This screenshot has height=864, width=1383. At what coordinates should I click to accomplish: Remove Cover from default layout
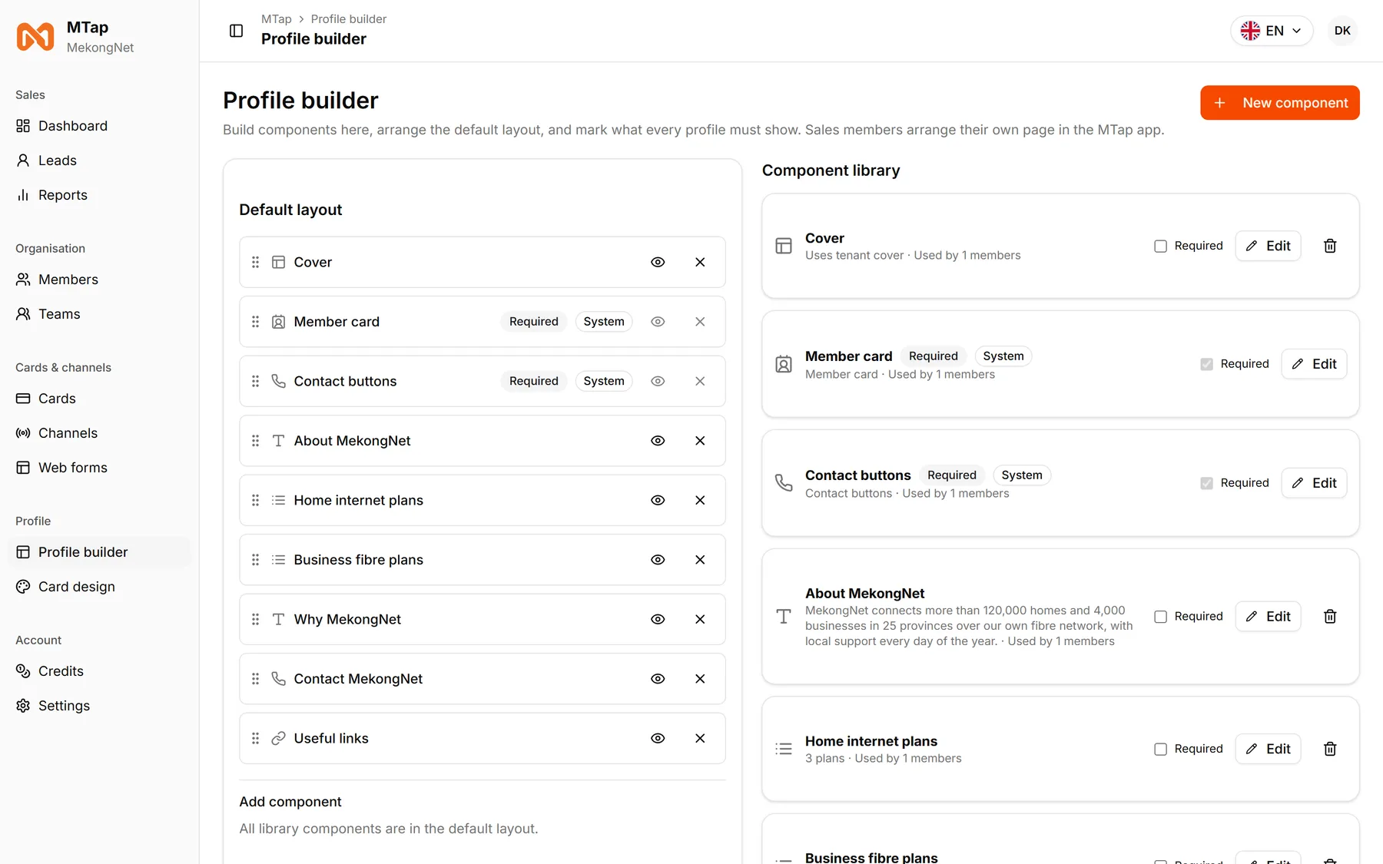(x=700, y=262)
